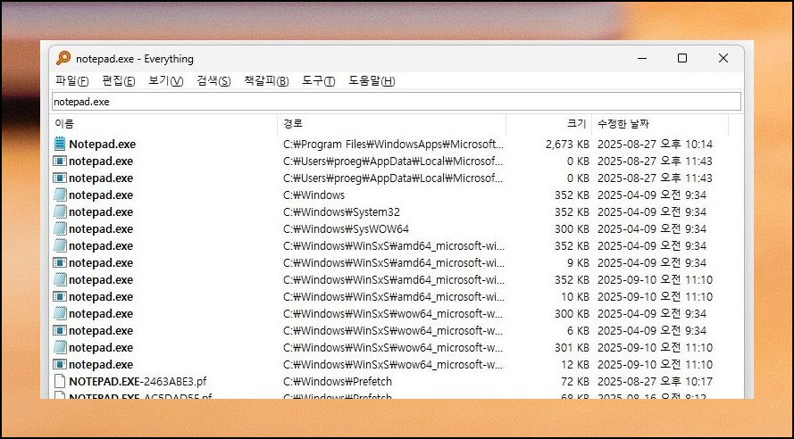Click file icon of notepad.exe in C:\Windows row

(60, 195)
